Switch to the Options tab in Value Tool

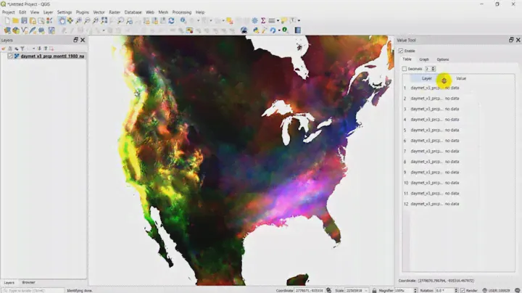point(442,59)
